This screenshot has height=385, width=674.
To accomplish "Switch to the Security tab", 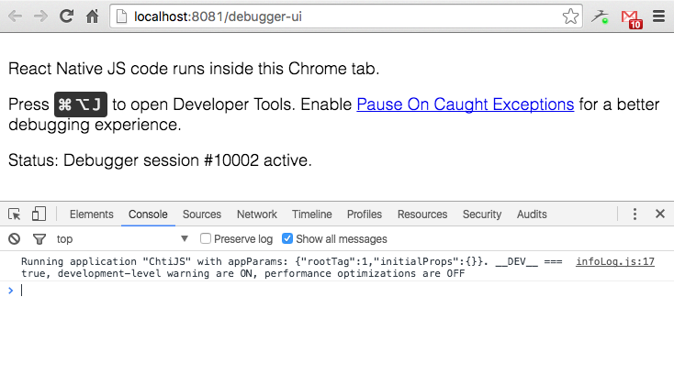I will pos(482,214).
